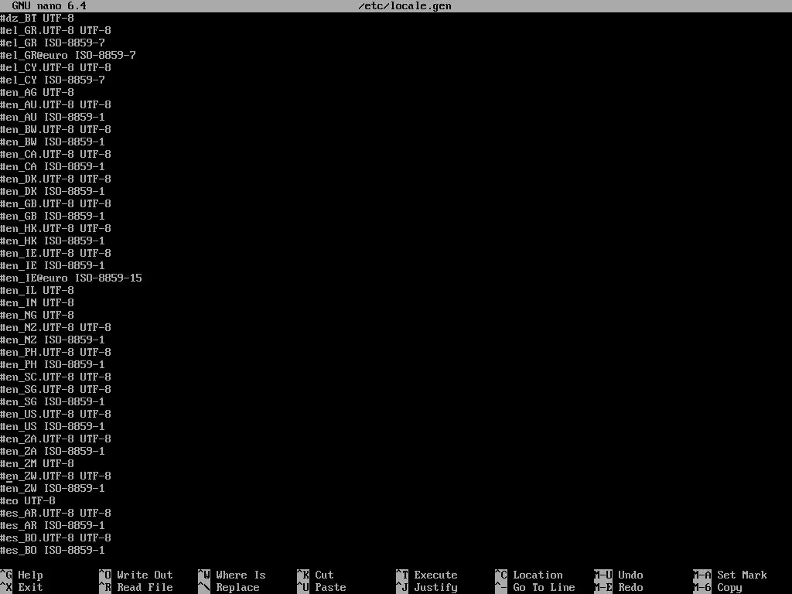Click the Go To Line shortcut

[x=535, y=588]
